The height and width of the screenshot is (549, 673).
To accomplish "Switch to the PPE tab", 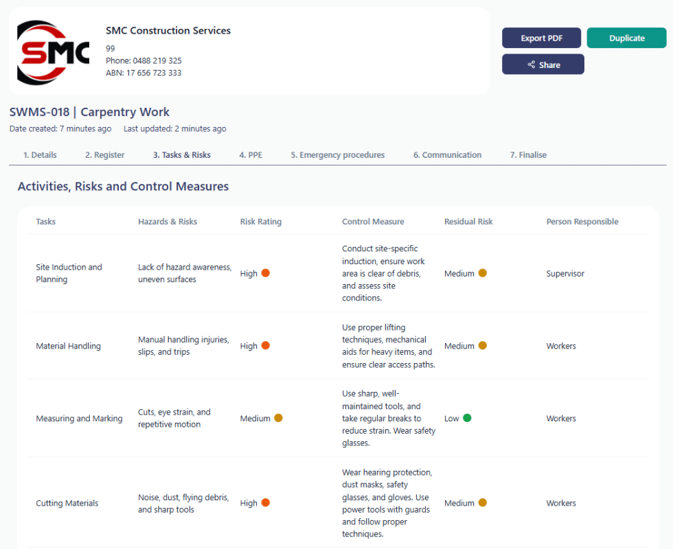I will coord(251,155).
